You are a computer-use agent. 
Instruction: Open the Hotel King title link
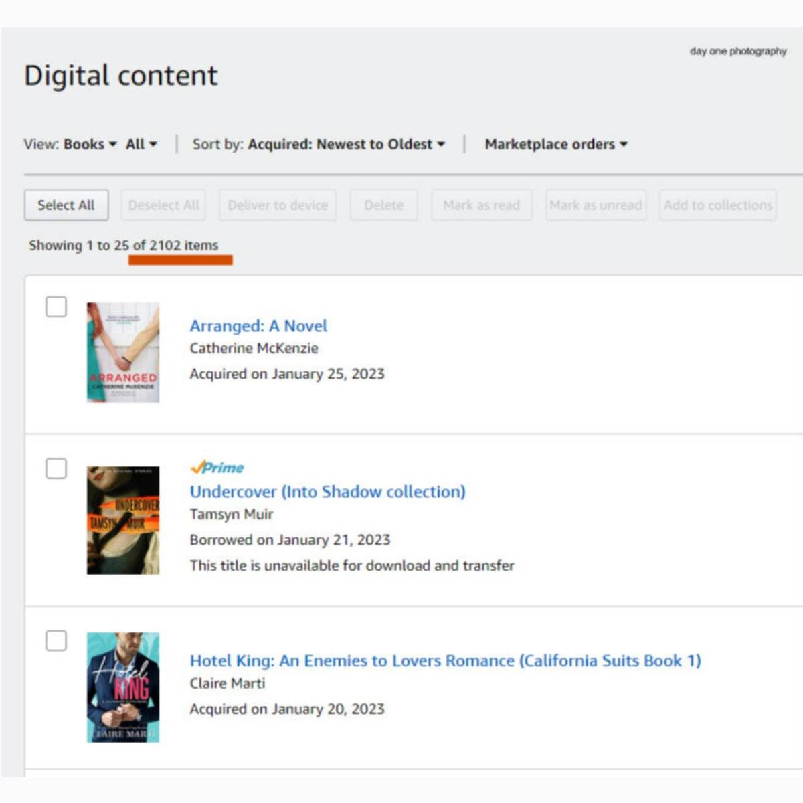click(x=445, y=661)
